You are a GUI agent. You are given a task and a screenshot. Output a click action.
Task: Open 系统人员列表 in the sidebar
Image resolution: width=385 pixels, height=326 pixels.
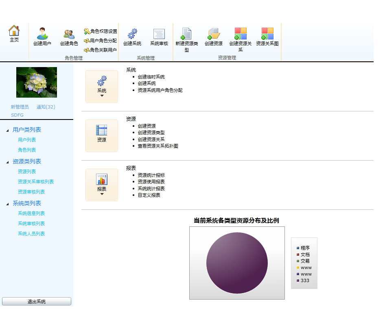pos(31,234)
